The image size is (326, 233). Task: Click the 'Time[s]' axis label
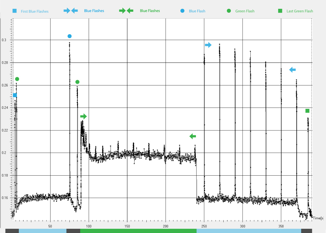[x=318, y=218]
